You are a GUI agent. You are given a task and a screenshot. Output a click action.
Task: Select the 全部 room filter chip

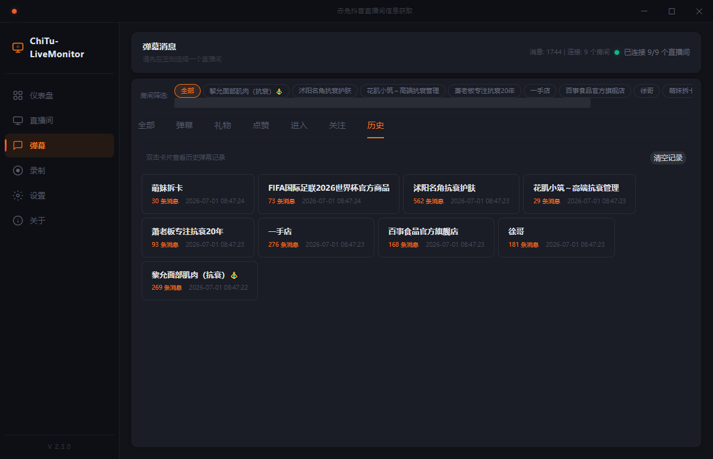(188, 91)
